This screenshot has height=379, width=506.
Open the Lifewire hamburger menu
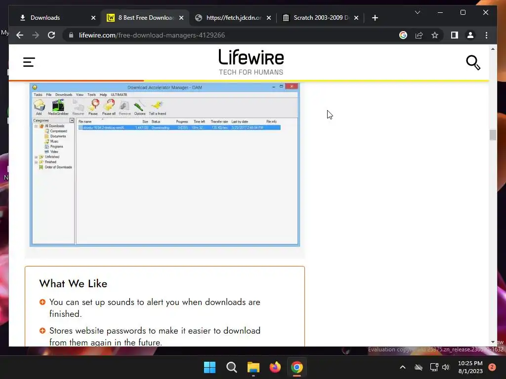pos(29,62)
